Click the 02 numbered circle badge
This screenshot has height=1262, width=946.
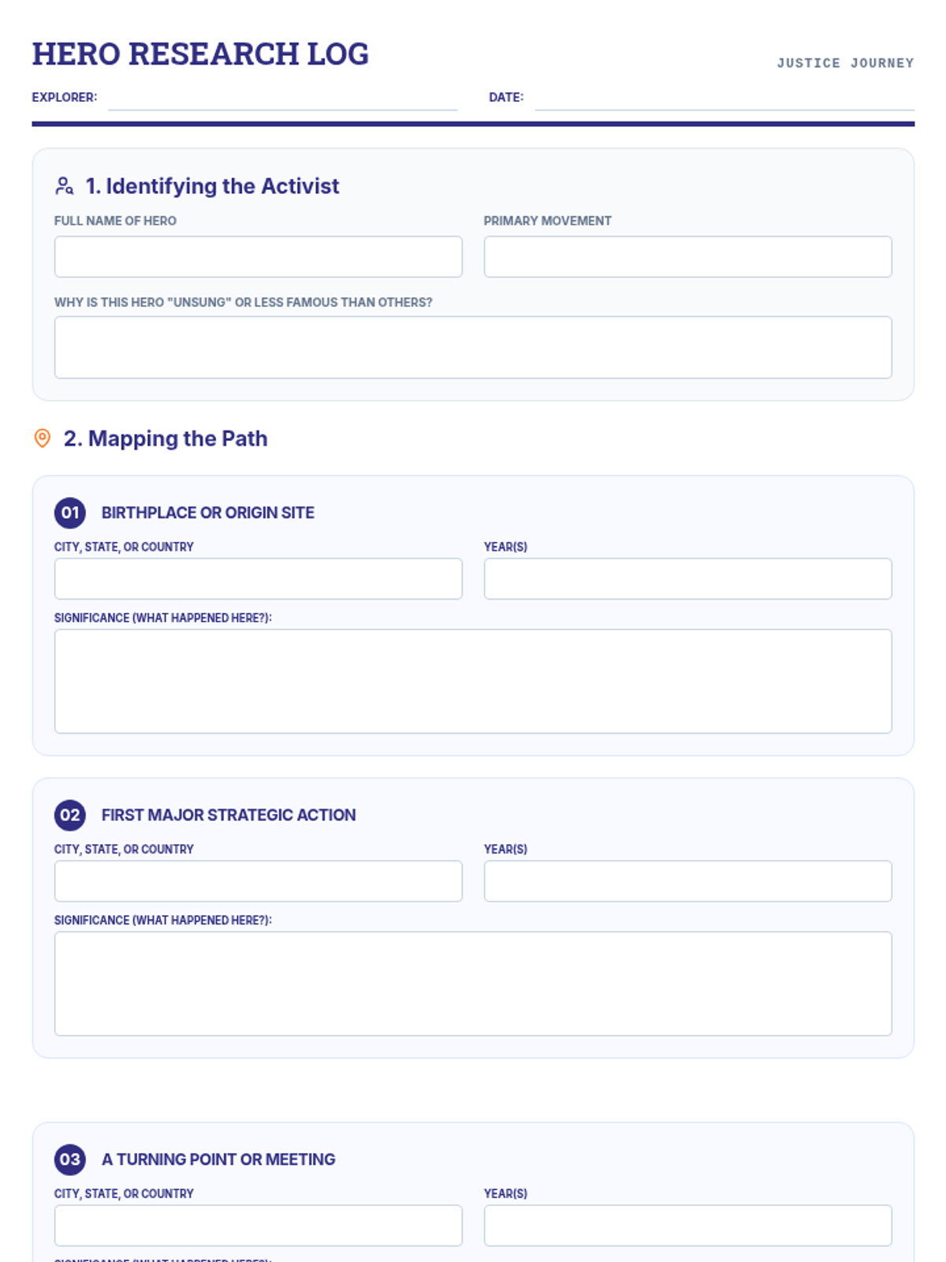pos(69,815)
